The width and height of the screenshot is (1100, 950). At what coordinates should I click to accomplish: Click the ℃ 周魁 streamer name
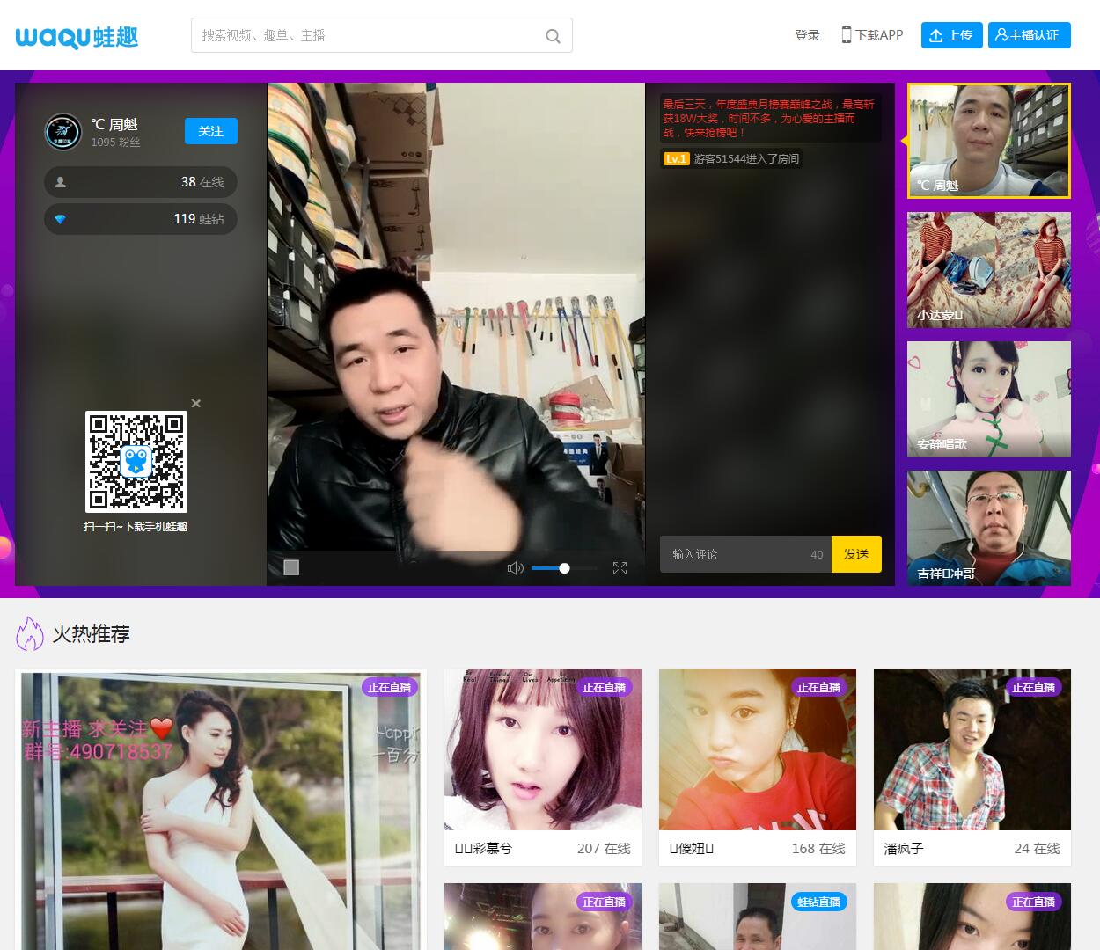point(114,124)
